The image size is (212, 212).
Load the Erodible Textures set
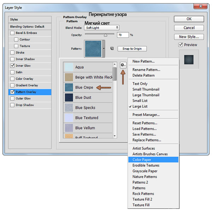tap(146, 165)
